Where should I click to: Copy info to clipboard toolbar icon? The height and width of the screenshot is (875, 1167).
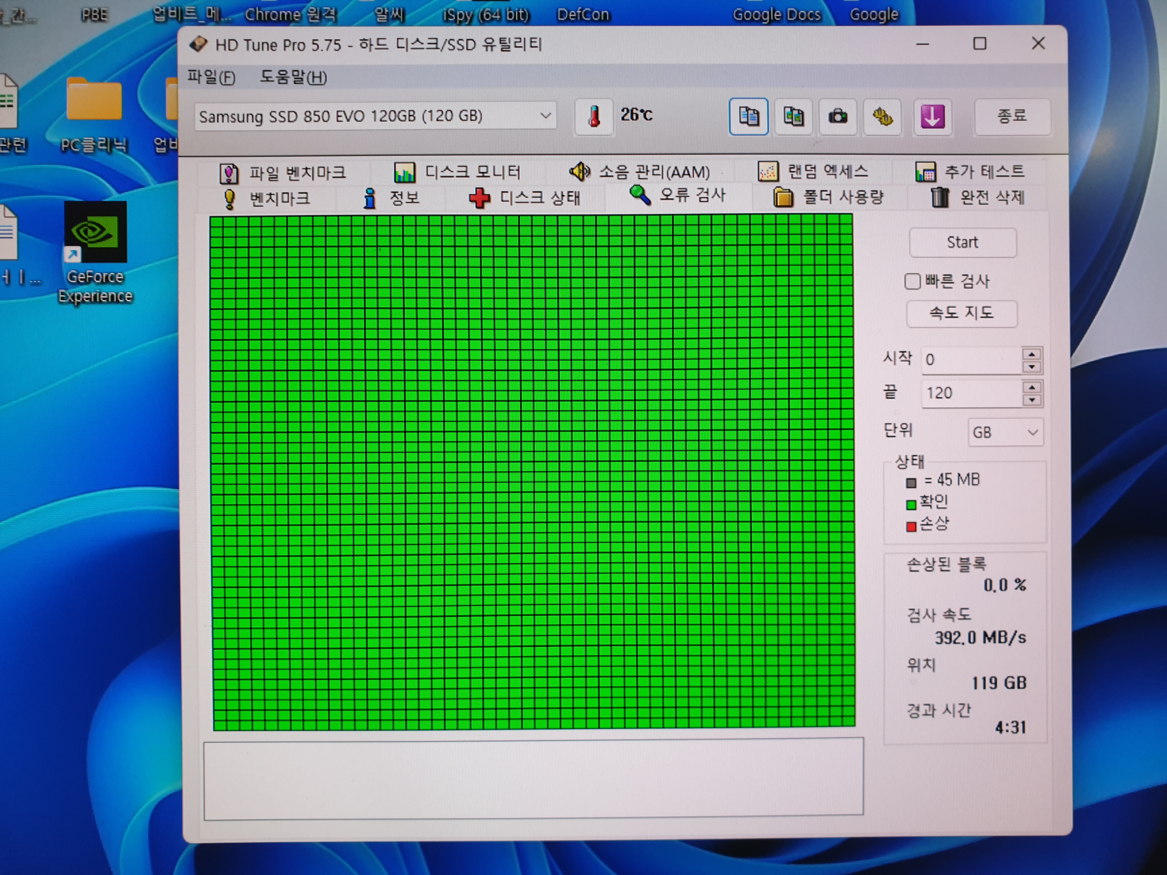(x=748, y=117)
